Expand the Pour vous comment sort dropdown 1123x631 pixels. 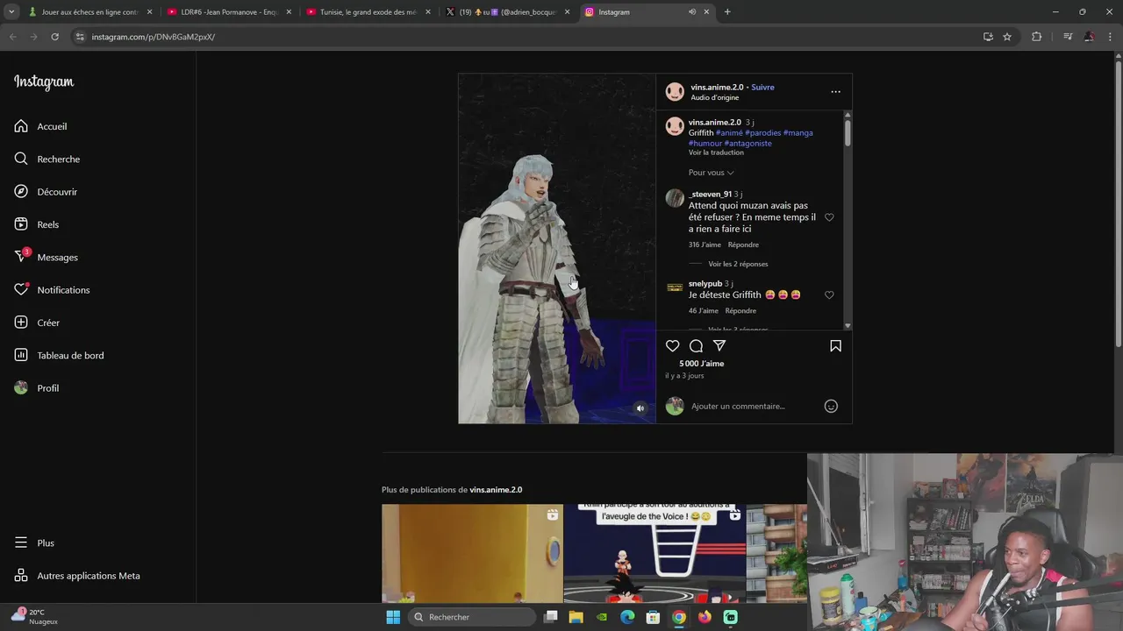click(711, 173)
